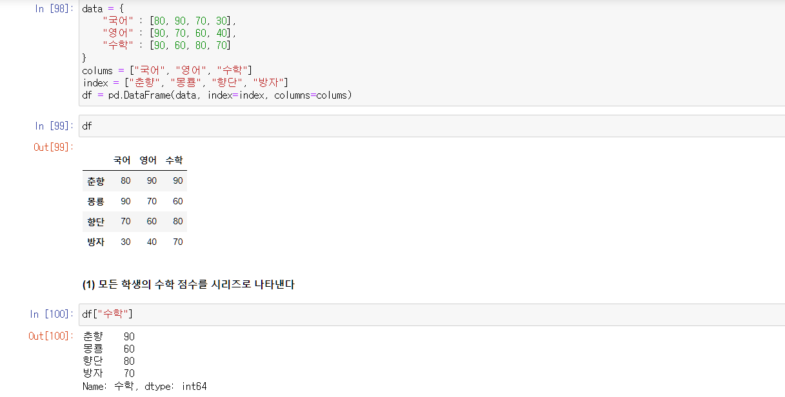Click 몽룡's 국어 score 90 in table
This screenshot has height=397, width=785.
[126, 202]
